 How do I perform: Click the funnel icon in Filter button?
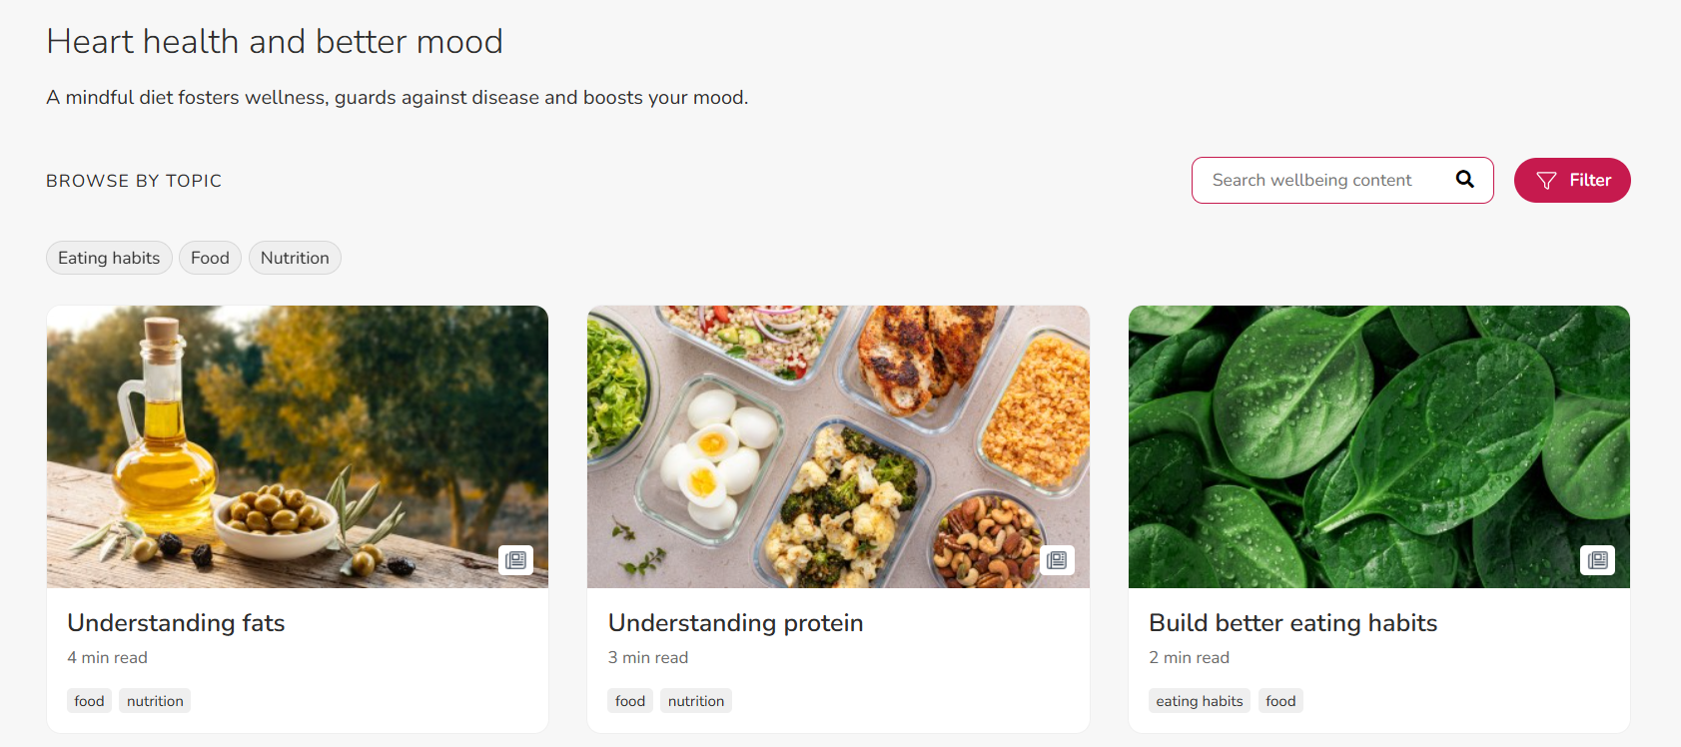(1546, 181)
